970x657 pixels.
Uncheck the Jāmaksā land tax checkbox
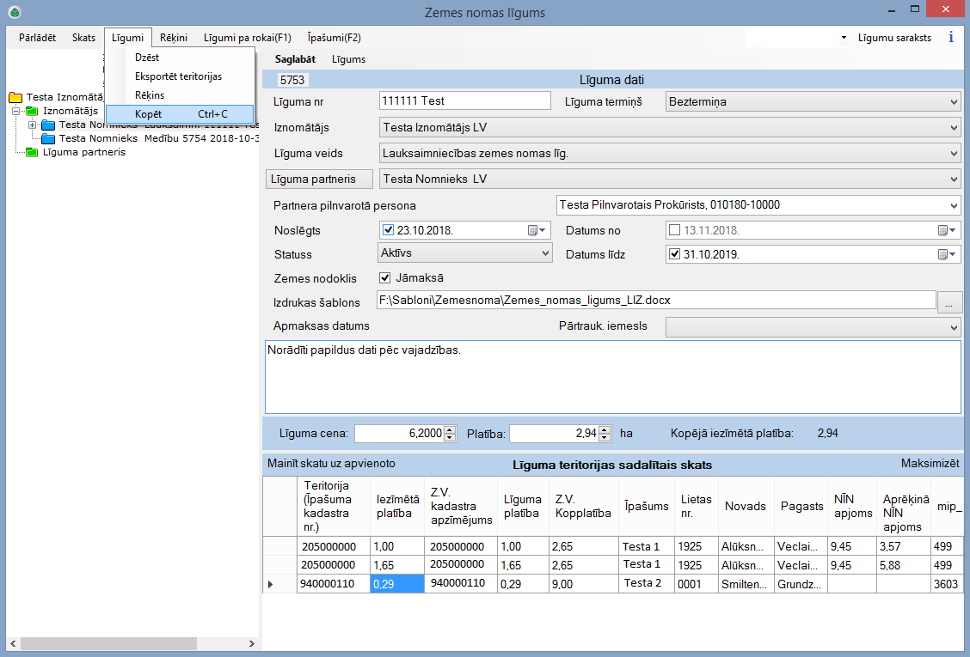tap(385, 278)
